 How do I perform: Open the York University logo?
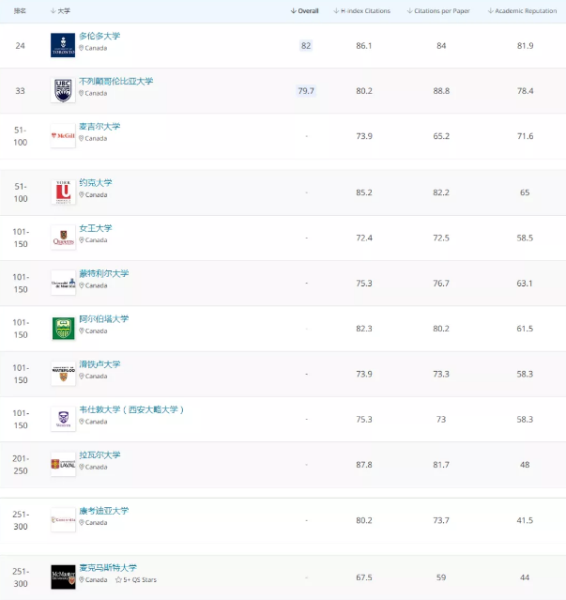coord(63,192)
